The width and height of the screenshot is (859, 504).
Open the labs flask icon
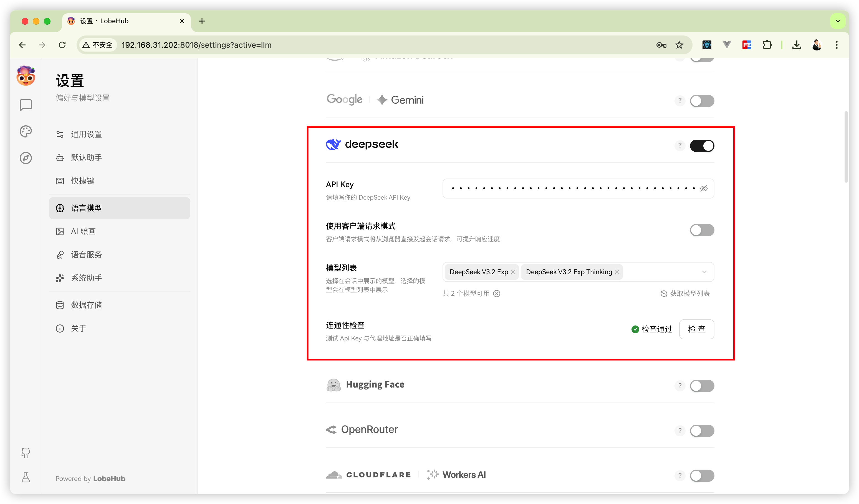pyautogui.click(x=26, y=477)
